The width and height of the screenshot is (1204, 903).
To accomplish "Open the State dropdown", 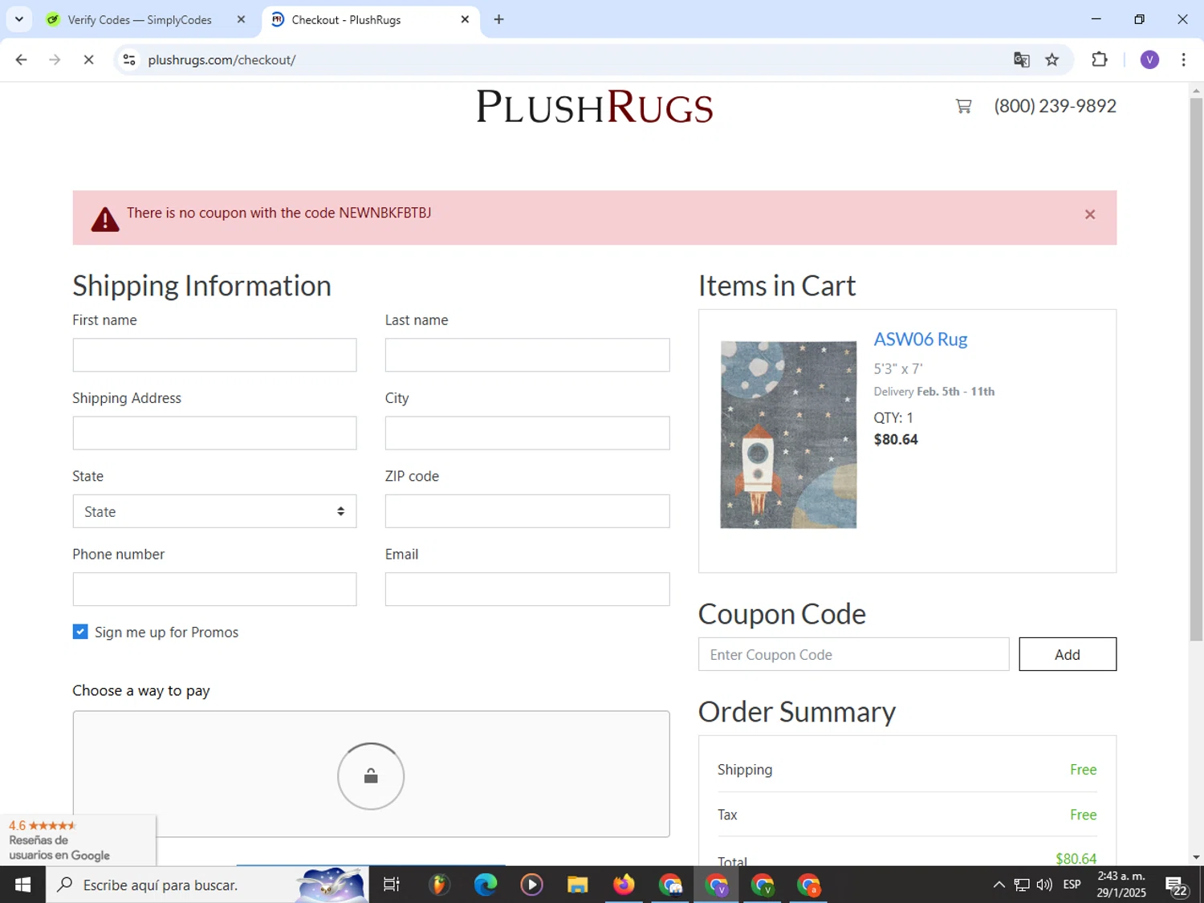I will (x=214, y=511).
